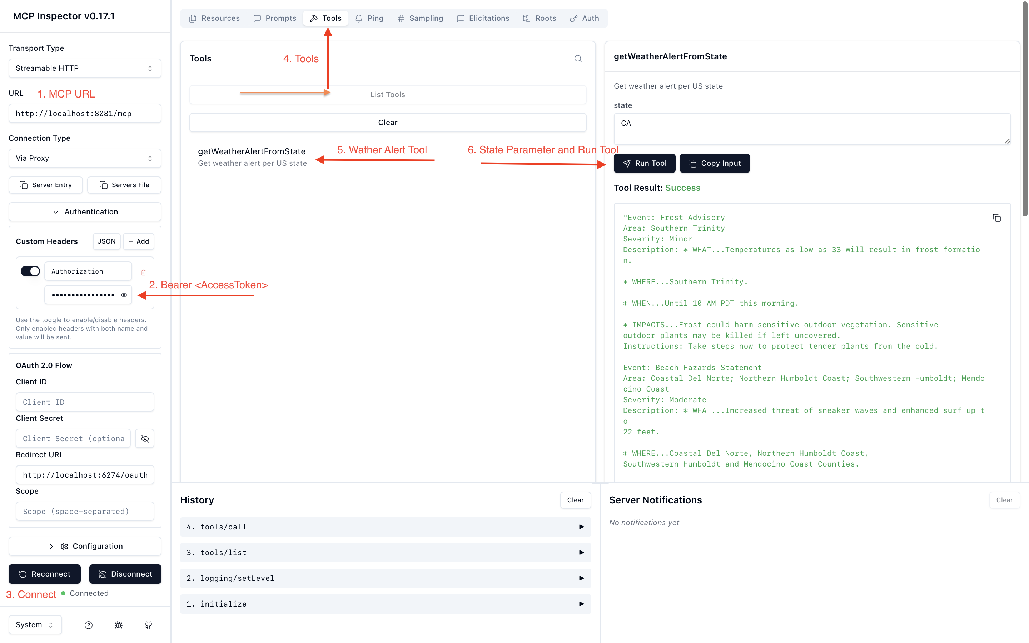Open the help question mark icon
Viewport: 1029px width, 643px height.
89,625
